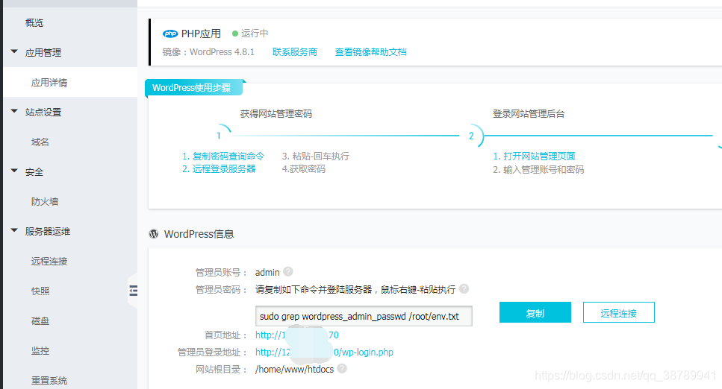Collapse the 应用管理 section arrow
This screenshot has width=722, height=389.
pyautogui.click(x=14, y=51)
